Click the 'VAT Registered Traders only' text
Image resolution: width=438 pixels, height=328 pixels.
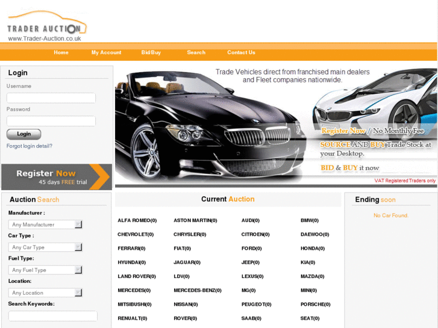(405, 181)
